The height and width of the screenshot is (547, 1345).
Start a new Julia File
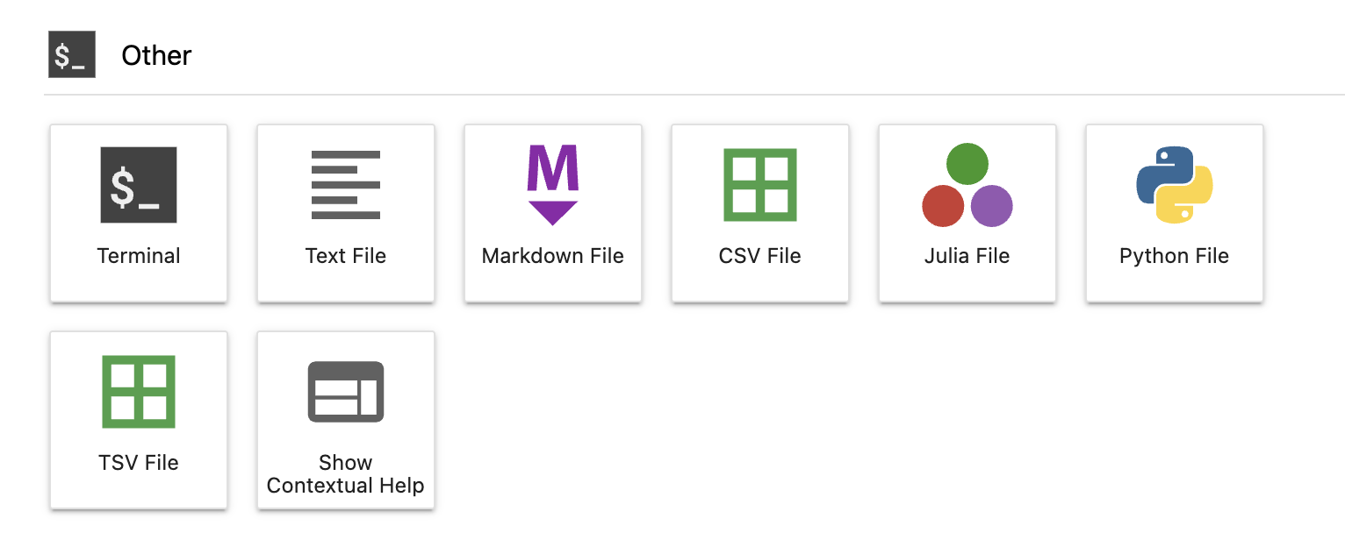pos(967,213)
